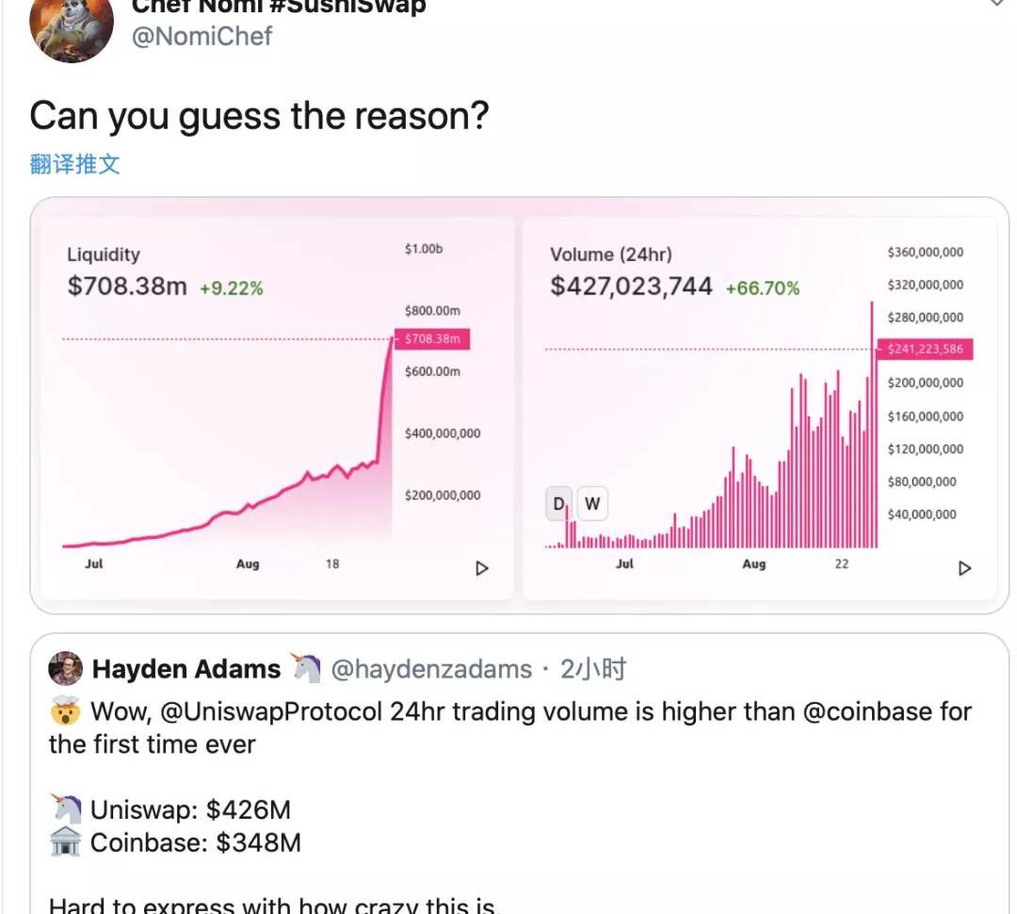Click the play arrow on the Volume chart
This screenshot has height=914, width=1017.
964,568
